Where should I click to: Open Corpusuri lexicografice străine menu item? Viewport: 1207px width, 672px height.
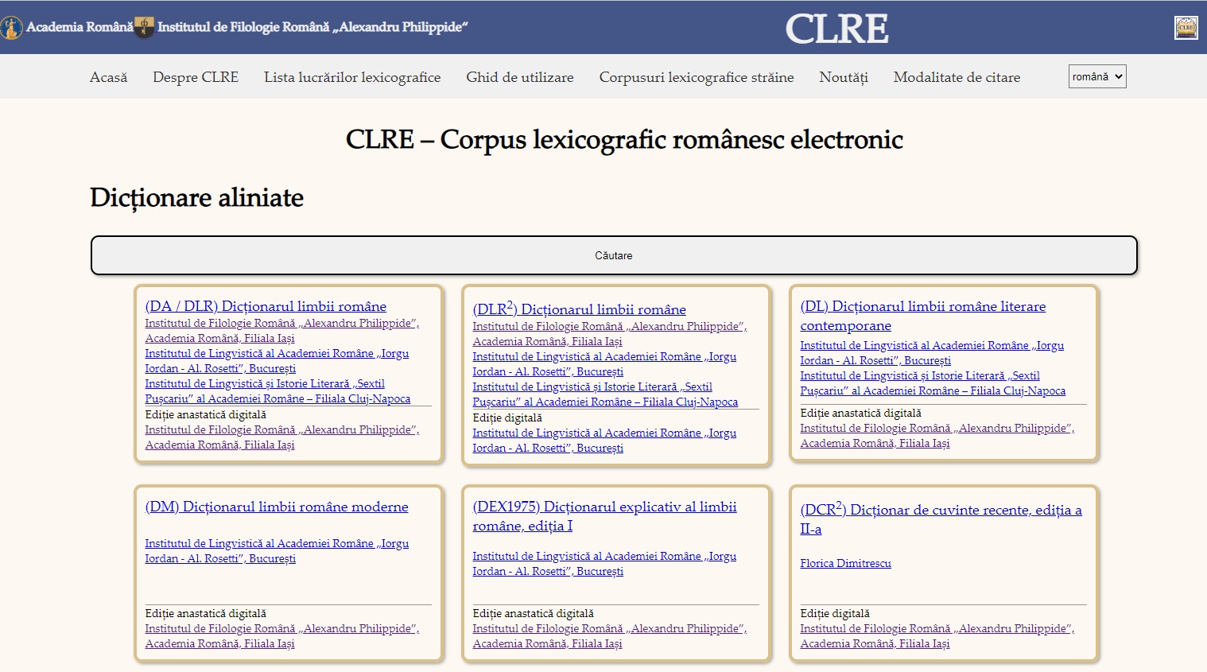697,77
